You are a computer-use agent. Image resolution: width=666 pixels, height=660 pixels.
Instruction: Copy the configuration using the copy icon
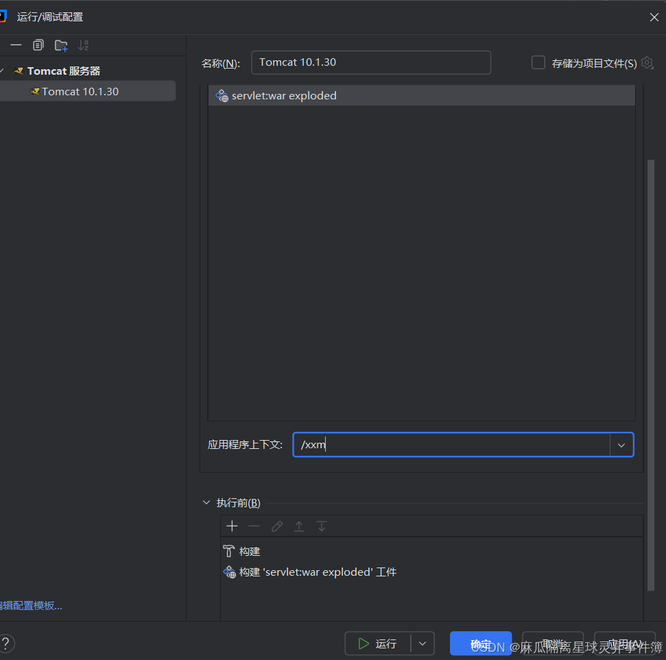click(x=38, y=45)
